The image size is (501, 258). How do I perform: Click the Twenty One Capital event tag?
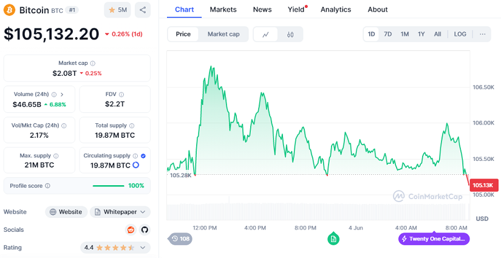pos(434,239)
